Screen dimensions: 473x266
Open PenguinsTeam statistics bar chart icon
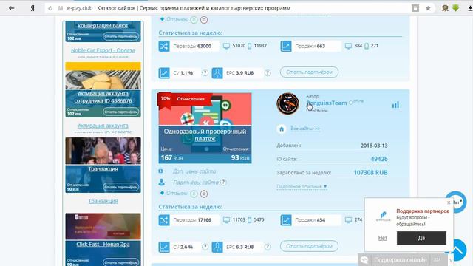[x=395, y=105]
